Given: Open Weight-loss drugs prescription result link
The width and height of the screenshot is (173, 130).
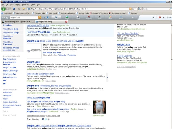Looking at the screenshot, I should (x=55, y=41).
